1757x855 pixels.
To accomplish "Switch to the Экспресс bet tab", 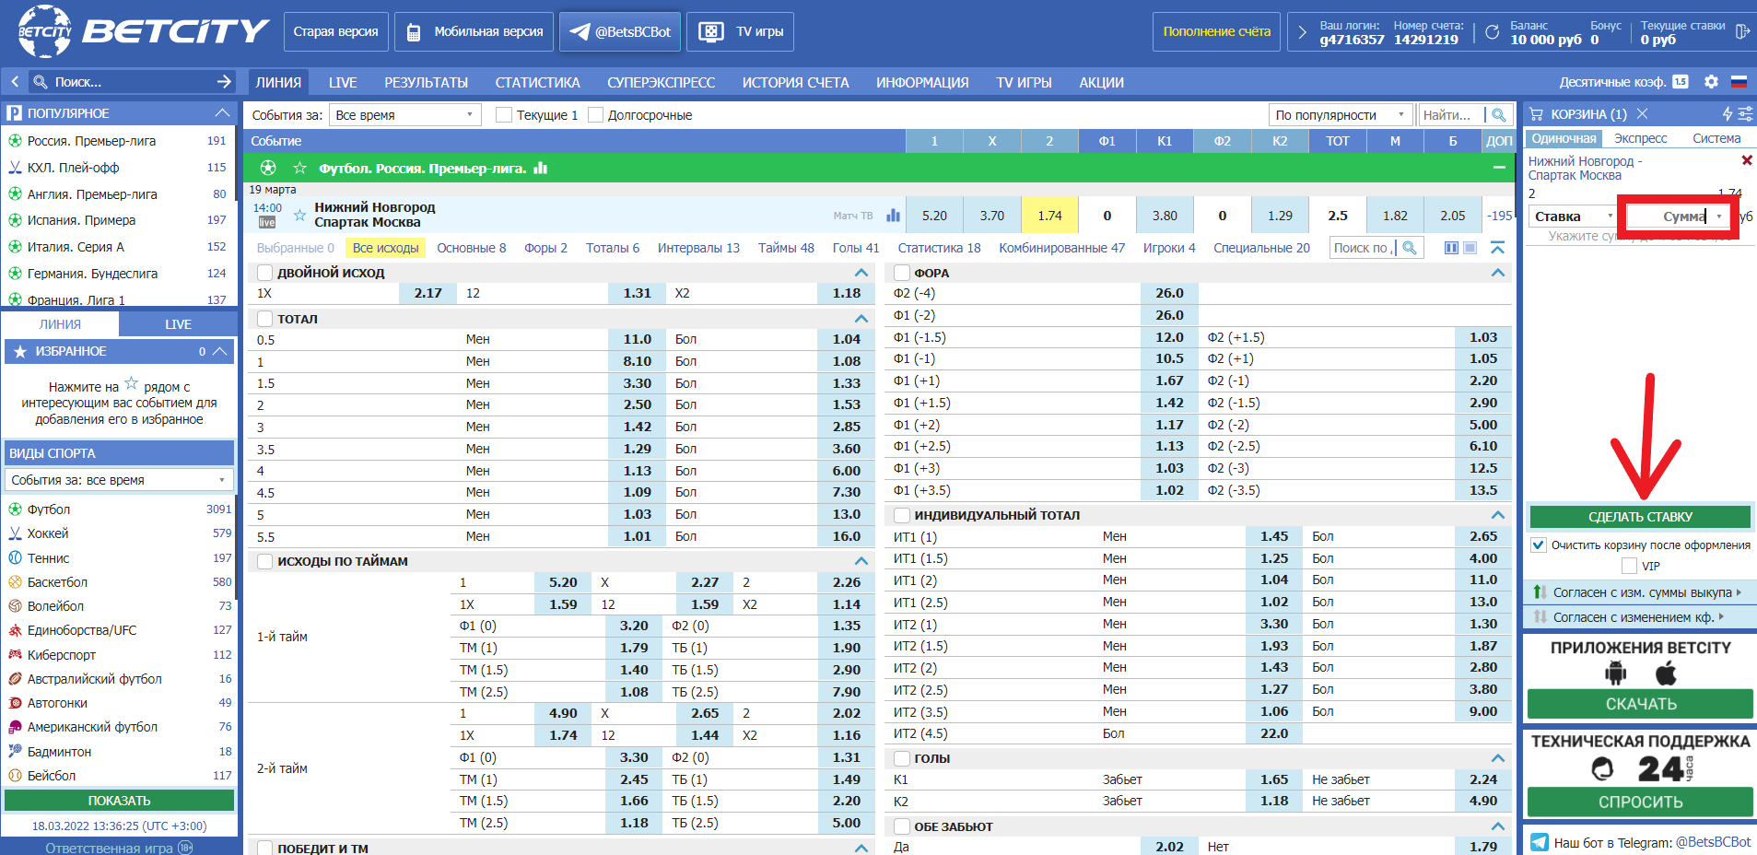I will [x=1640, y=138].
